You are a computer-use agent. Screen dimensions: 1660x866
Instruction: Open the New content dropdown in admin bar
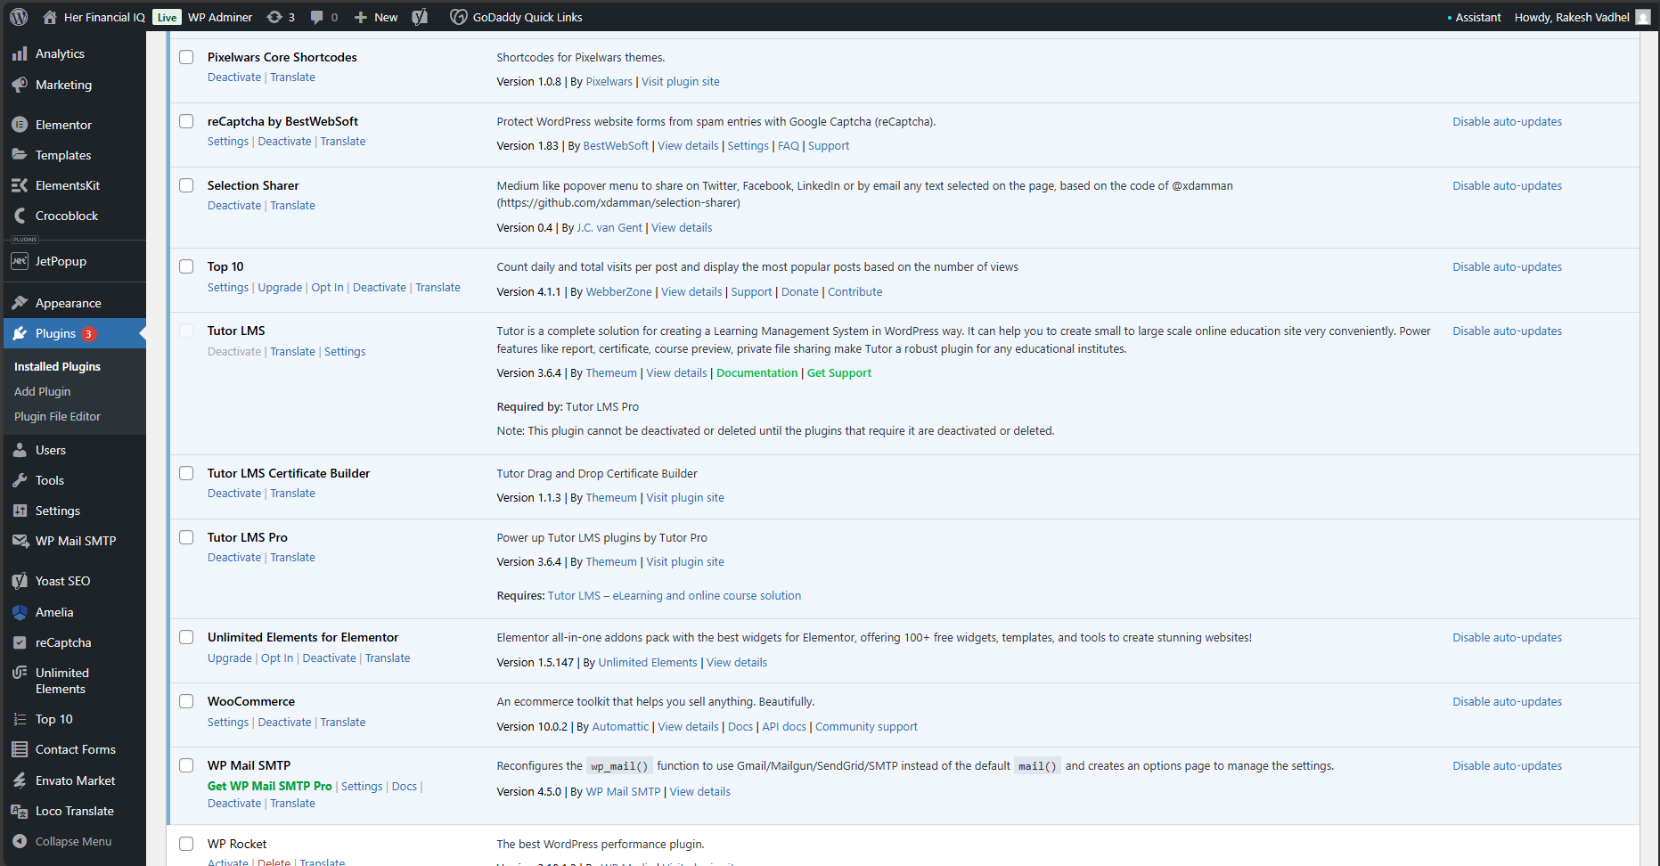376,17
